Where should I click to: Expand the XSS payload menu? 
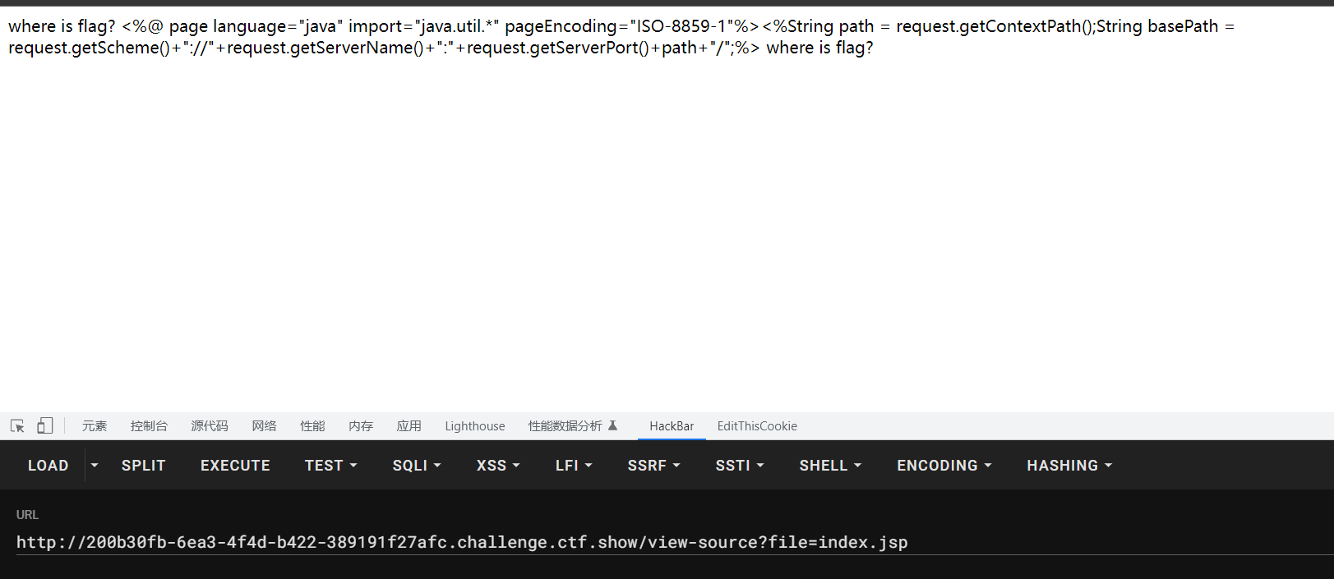coord(497,466)
